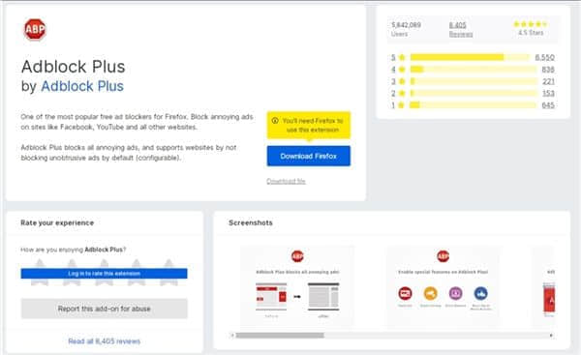
Task: Click the star icon beside number 1
Action: click(401, 105)
